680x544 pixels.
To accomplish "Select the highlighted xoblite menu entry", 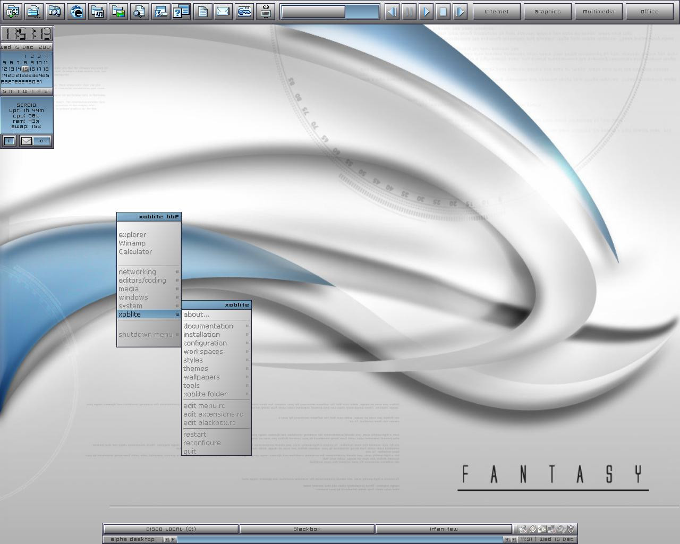I will [x=149, y=314].
